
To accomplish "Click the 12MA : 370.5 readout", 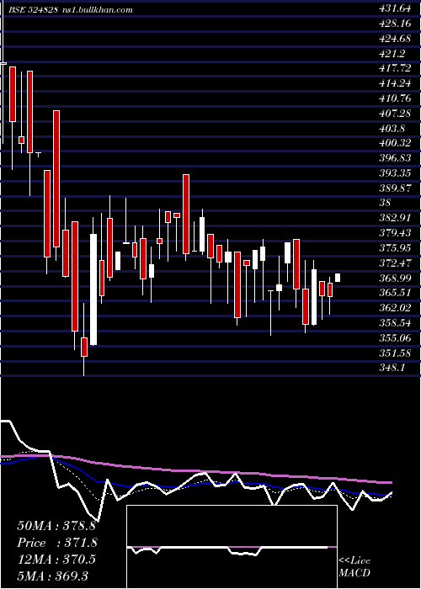I will pos(56,560).
